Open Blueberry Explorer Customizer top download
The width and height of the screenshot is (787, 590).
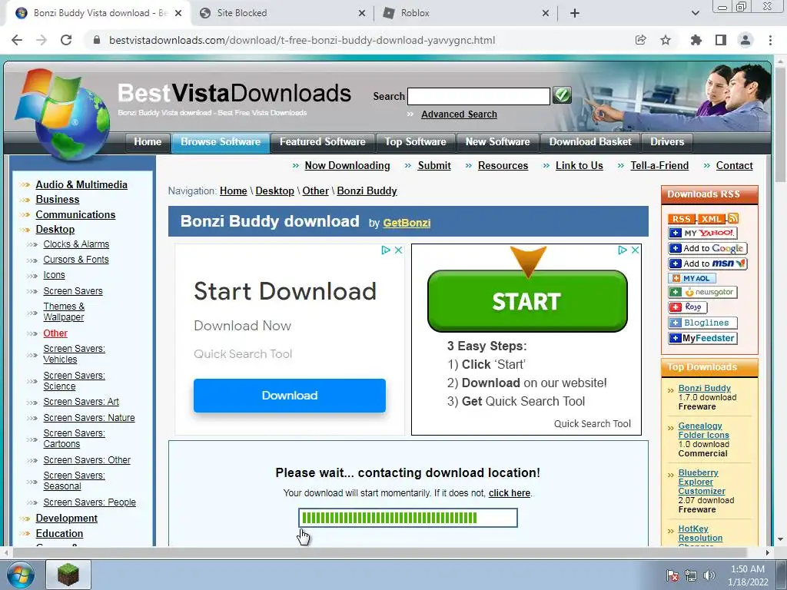click(702, 482)
